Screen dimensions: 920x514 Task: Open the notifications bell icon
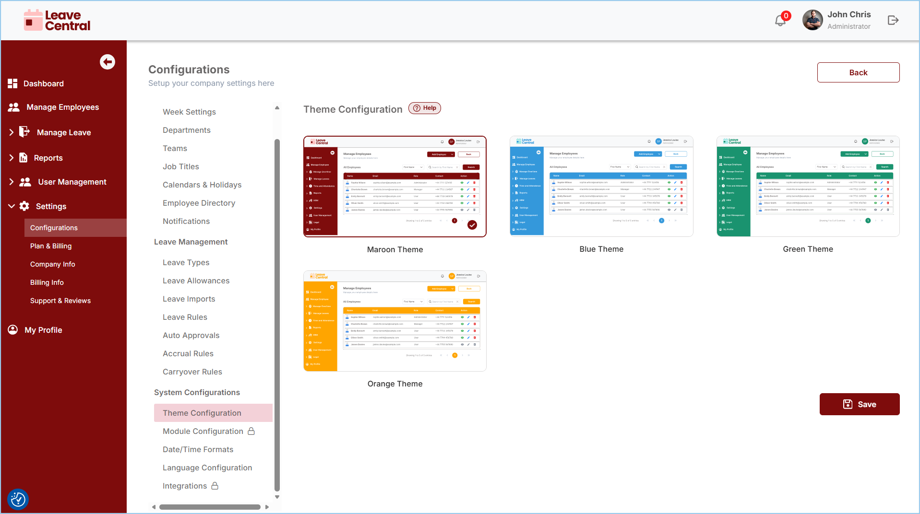[x=780, y=21]
